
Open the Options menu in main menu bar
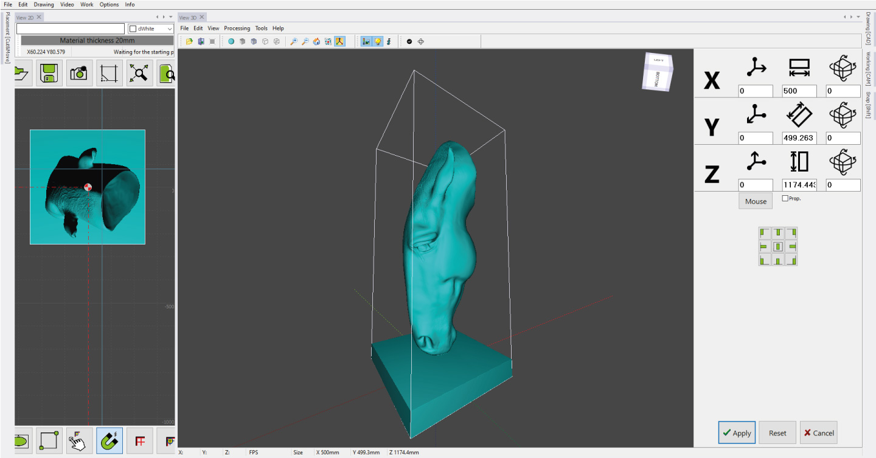(109, 4)
